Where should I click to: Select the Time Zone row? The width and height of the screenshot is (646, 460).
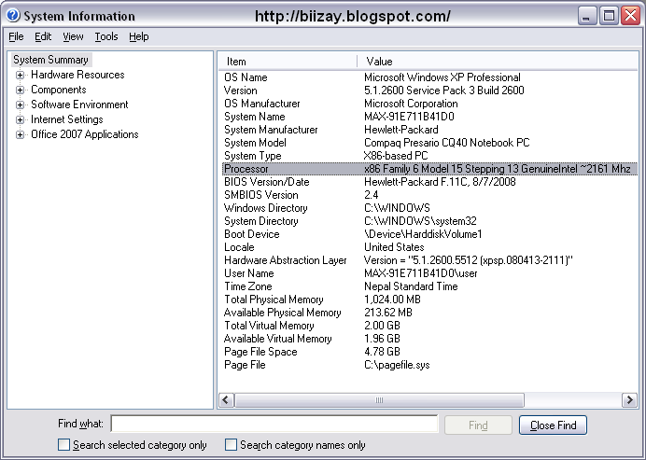(x=428, y=286)
